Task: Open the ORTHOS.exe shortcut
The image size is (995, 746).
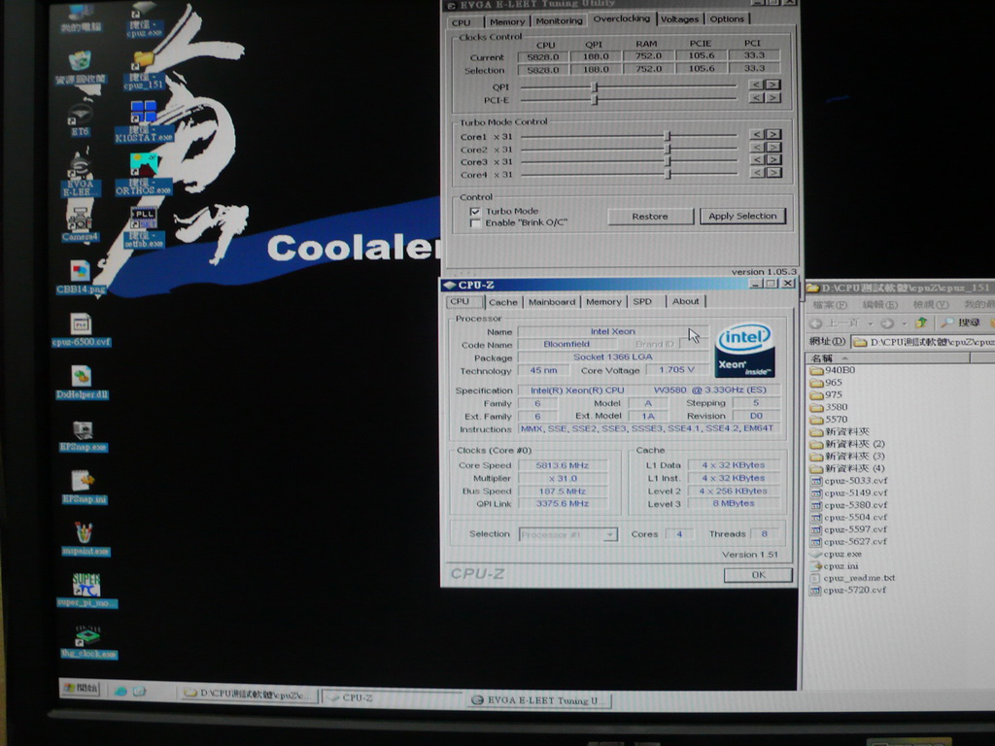Action: coord(144,174)
